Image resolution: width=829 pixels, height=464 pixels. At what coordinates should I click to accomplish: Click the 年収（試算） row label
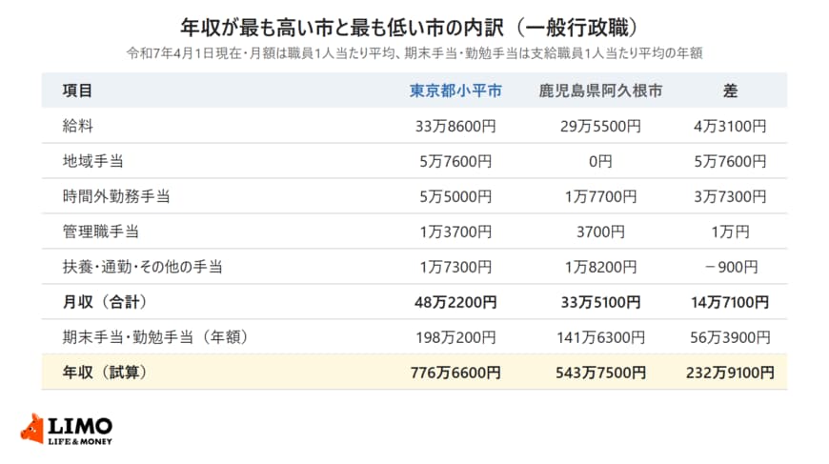(x=105, y=373)
